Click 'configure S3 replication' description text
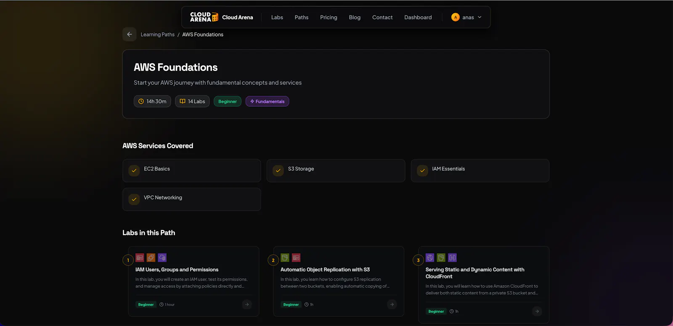 (x=335, y=283)
